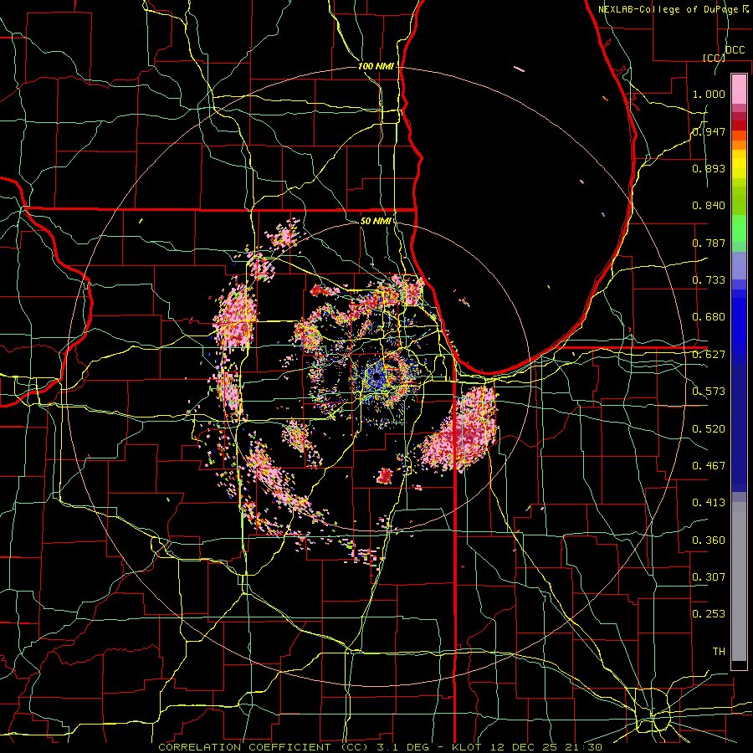The height and width of the screenshot is (753, 753).
Task: Click the CORRELATION COEFFICIENT (CC) caption text
Action: (x=264, y=747)
